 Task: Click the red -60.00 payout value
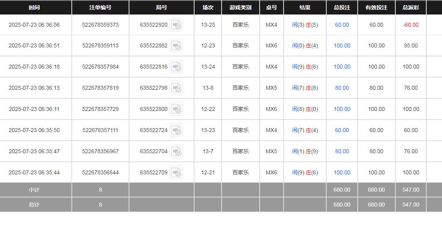(x=411, y=25)
